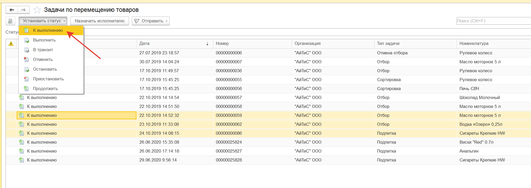Choose Отменить from status menu
Screen dimensions: 531x188
tap(51, 60)
